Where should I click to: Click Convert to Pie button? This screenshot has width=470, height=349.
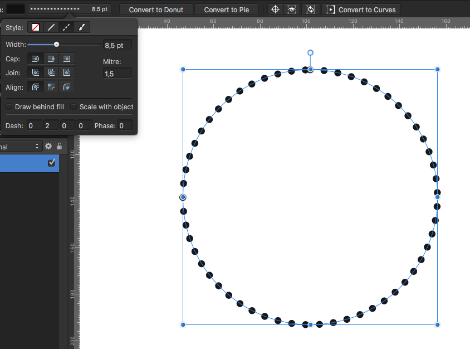click(226, 9)
